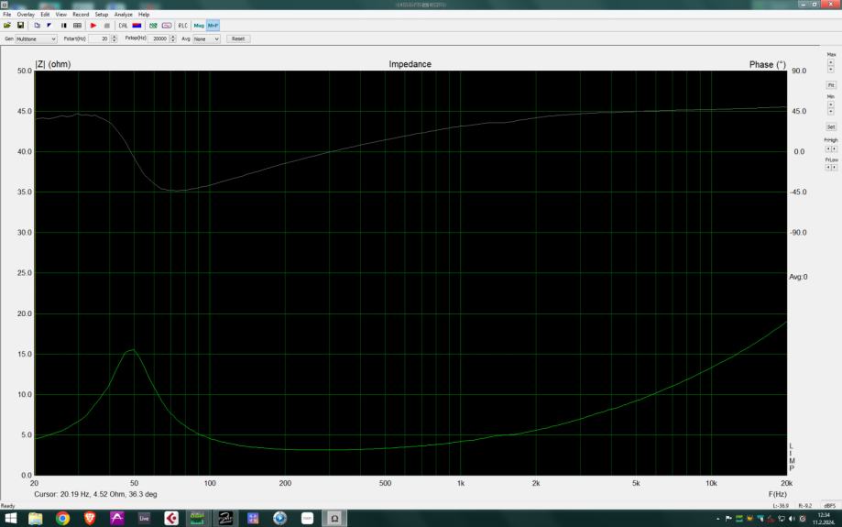Click the CAL calibration toolbar icon
This screenshot has width=842, height=527.
click(123, 26)
